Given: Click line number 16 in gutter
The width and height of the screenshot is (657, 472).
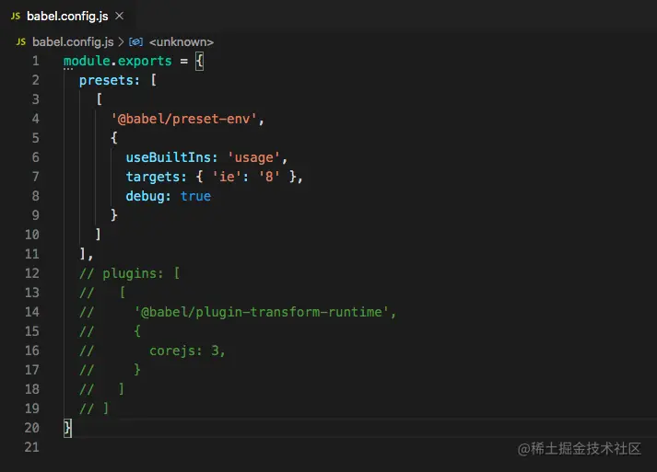Looking at the screenshot, I should coord(32,351).
